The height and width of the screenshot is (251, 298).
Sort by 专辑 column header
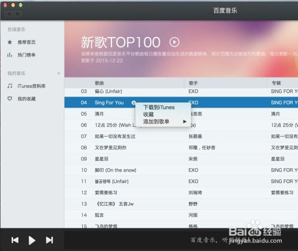click(276, 83)
